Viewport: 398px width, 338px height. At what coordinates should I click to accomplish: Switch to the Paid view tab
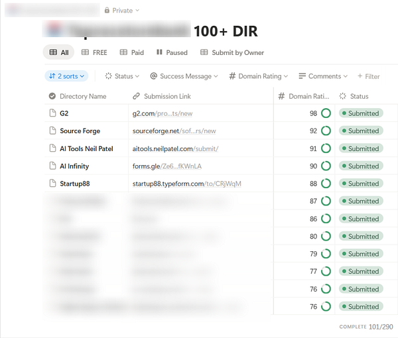[x=132, y=52]
